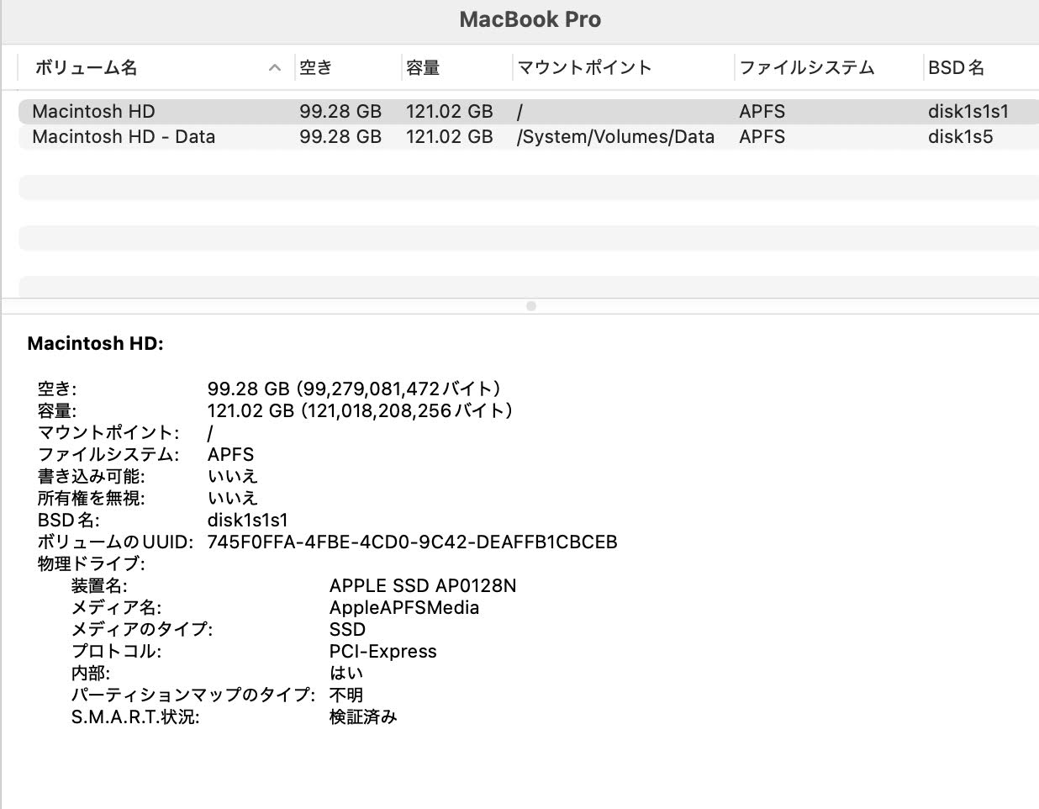The image size is (1039, 809).
Task: Click the disk1s1s1 value beside BSD名:
Action: [x=248, y=520]
